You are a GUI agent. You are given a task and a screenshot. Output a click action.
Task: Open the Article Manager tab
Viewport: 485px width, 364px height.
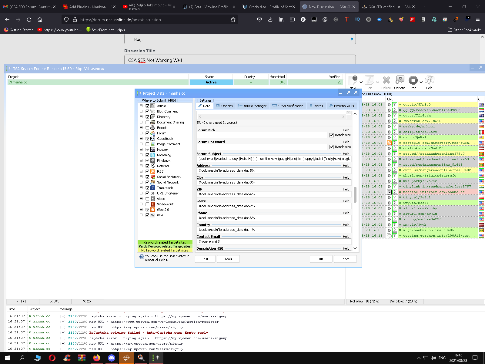(252, 106)
